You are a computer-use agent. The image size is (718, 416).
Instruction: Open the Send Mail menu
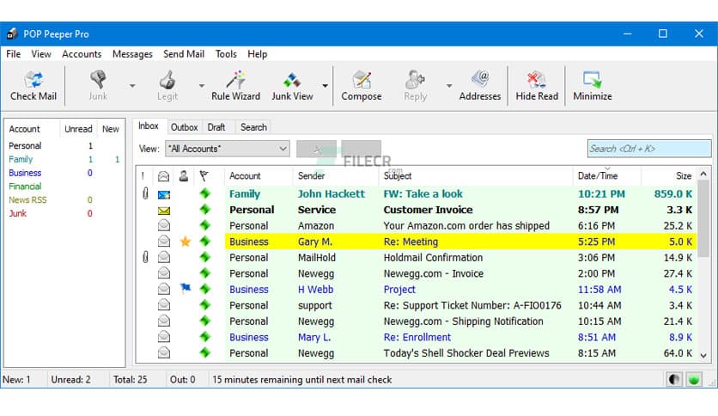coord(184,54)
